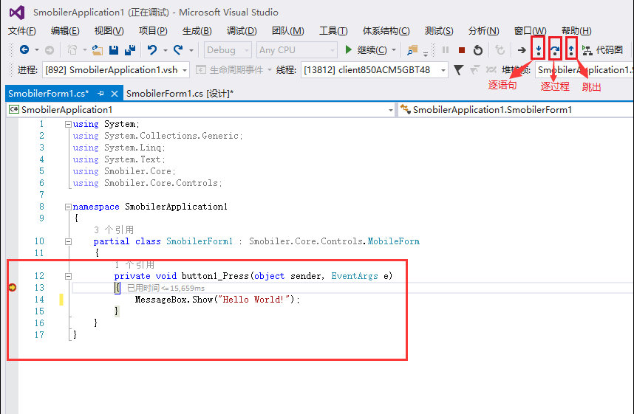This screenshot has height=414, width=634.
Task: Open the Test (测试) menu
Action: pyautogui.click(x=439, y=31)
